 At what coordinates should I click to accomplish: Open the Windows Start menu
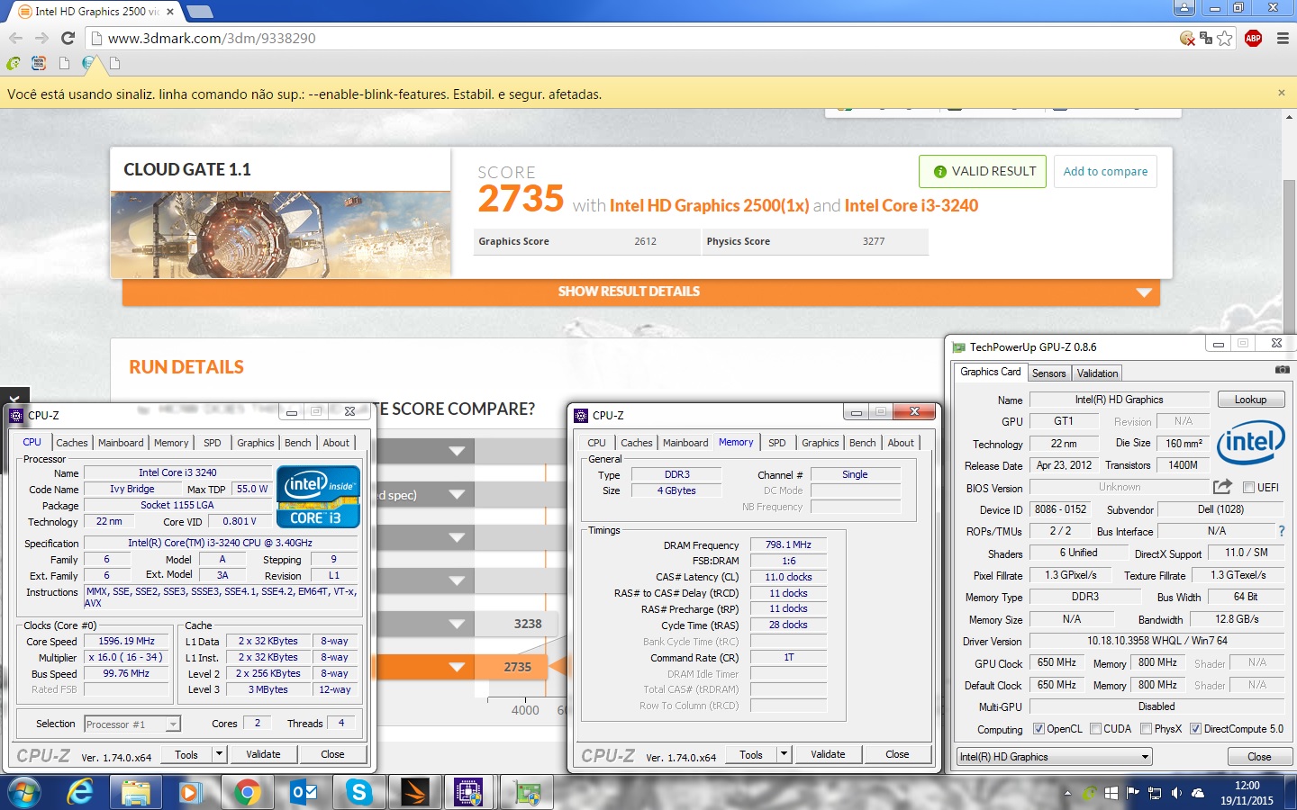click(x=24, y=792)
